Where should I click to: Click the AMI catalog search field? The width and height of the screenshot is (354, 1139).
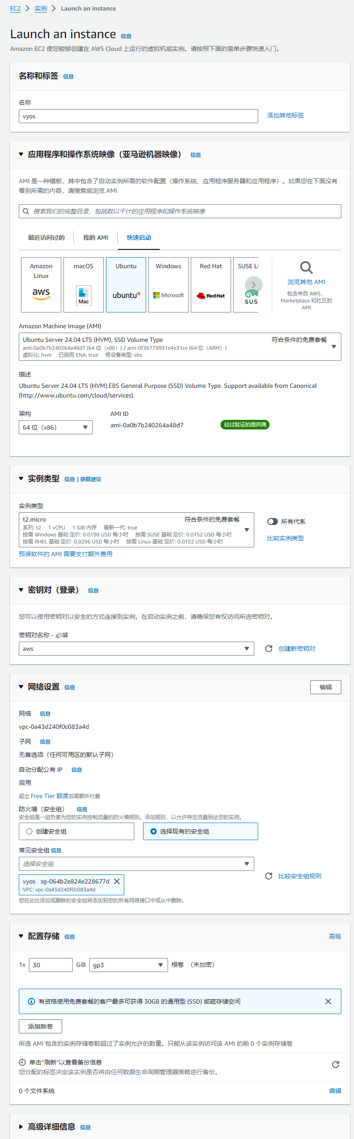pos(180,211)
